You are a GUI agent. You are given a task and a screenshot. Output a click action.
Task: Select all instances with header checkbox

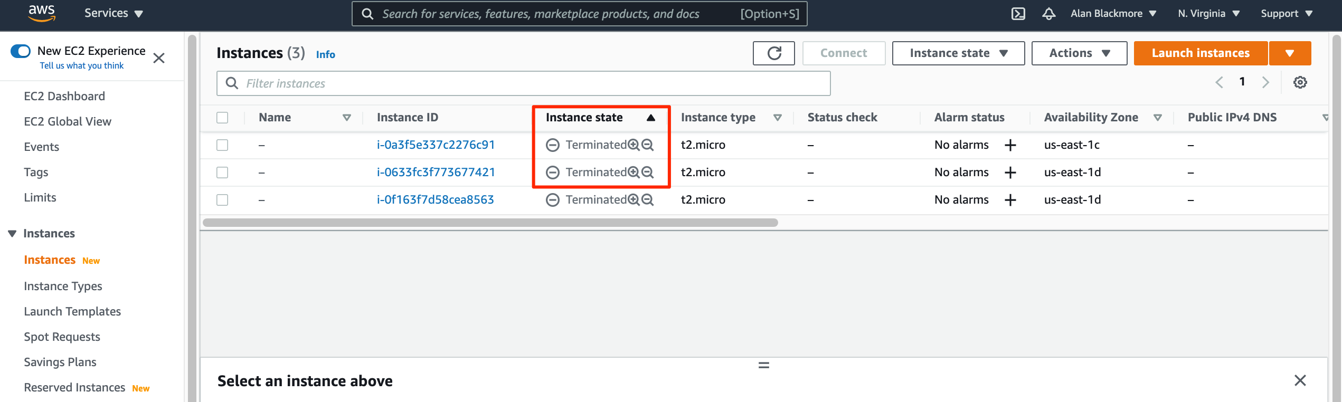tap(222, 118)
